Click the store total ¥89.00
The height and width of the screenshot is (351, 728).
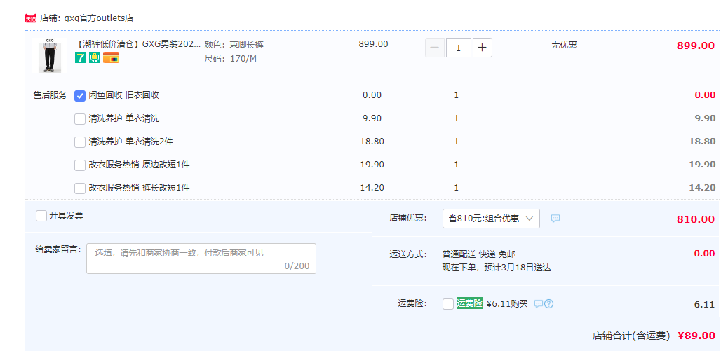click(696, 336)
